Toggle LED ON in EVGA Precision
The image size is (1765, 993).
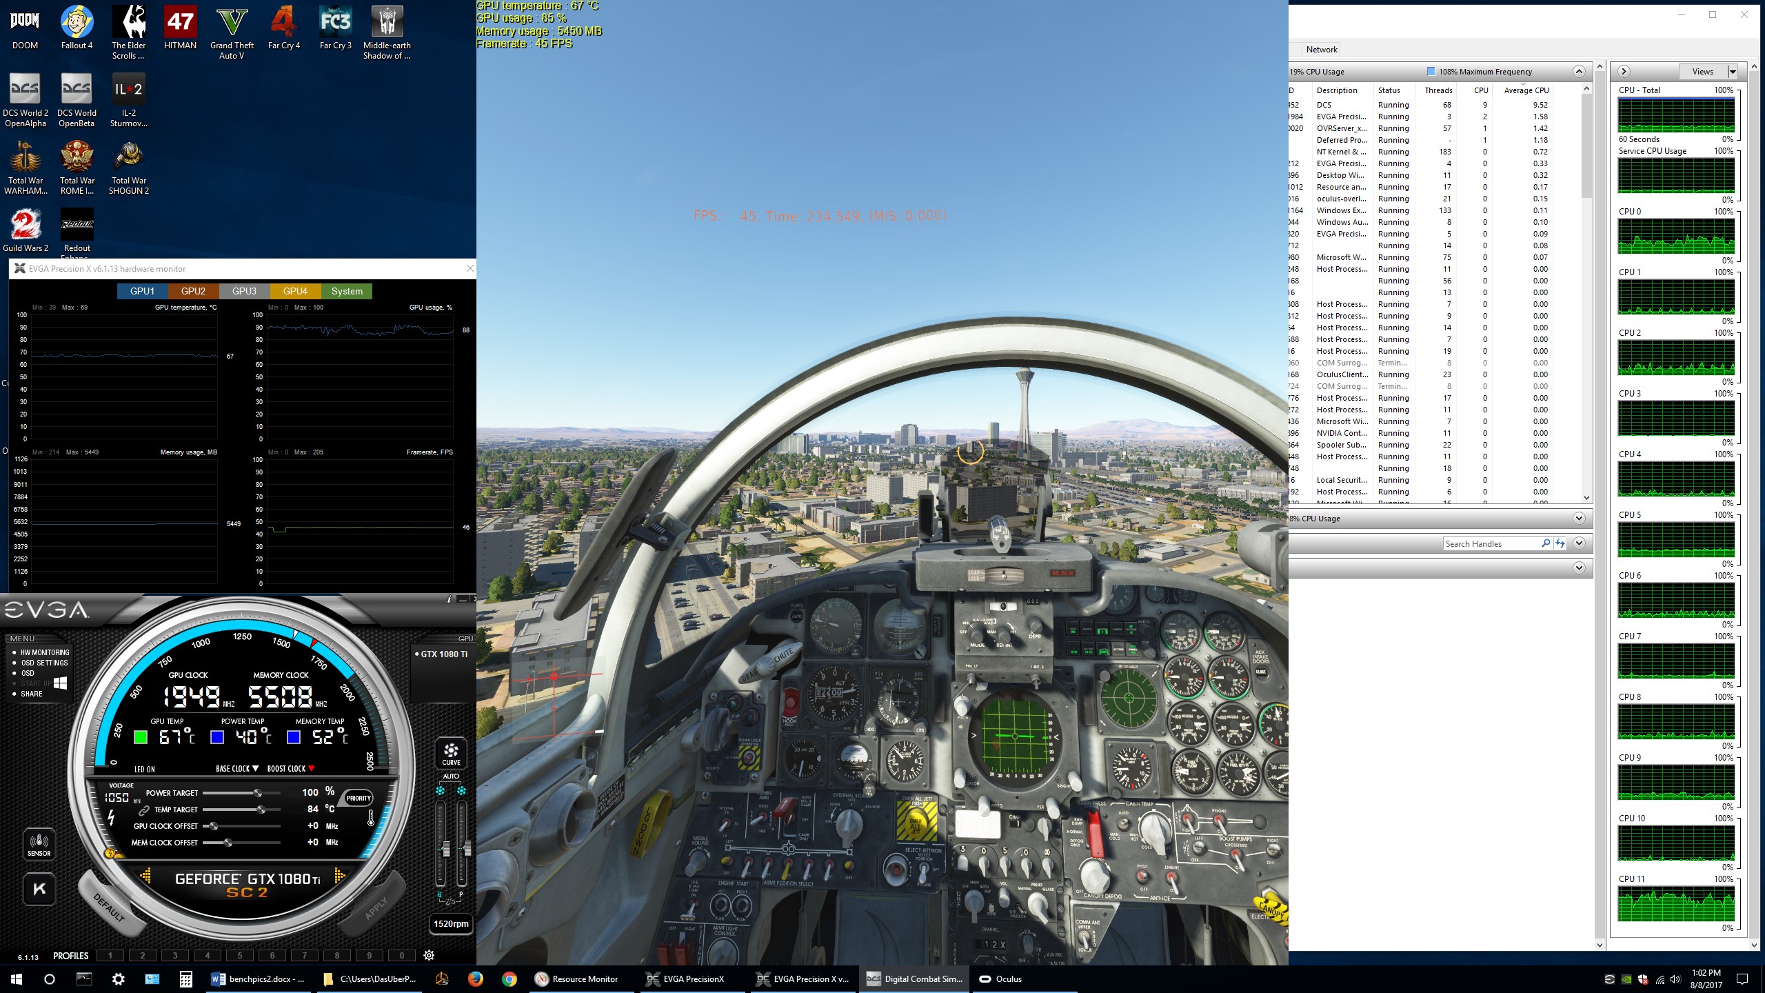pos(145,770)
